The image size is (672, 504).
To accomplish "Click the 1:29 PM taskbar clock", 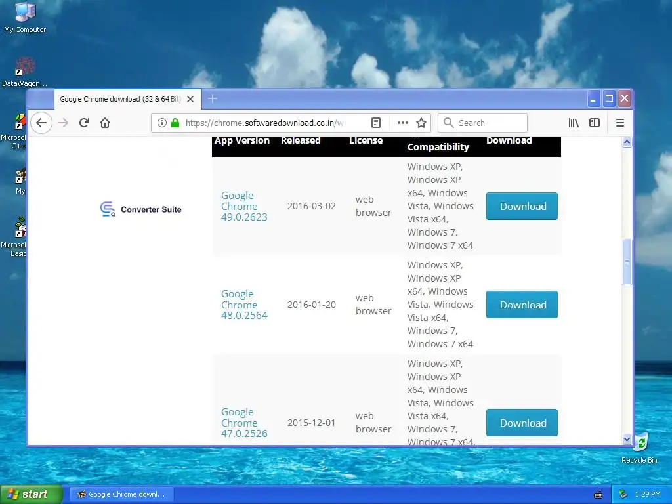I will click(x=648, y=494).
